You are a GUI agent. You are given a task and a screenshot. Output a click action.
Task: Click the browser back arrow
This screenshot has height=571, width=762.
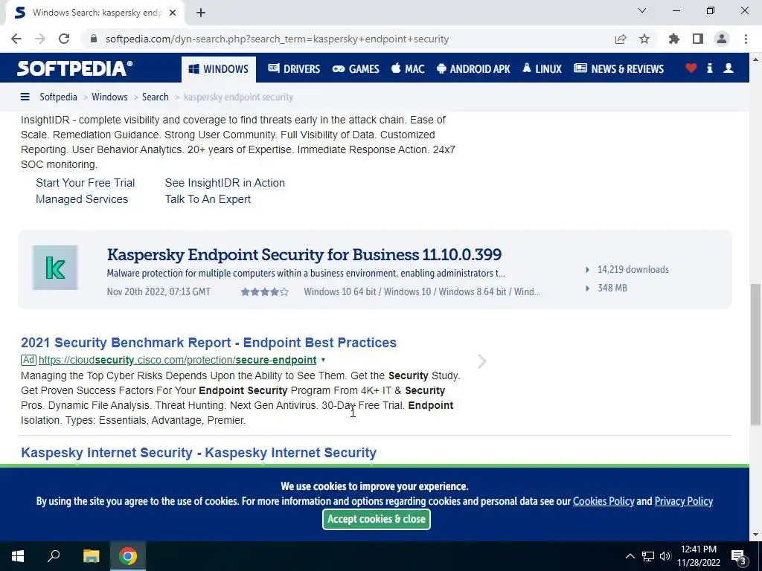pos(16,39)
